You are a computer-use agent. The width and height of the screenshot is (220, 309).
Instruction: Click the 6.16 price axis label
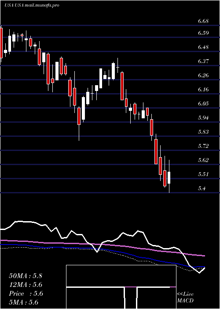click(x=203, y=90)
